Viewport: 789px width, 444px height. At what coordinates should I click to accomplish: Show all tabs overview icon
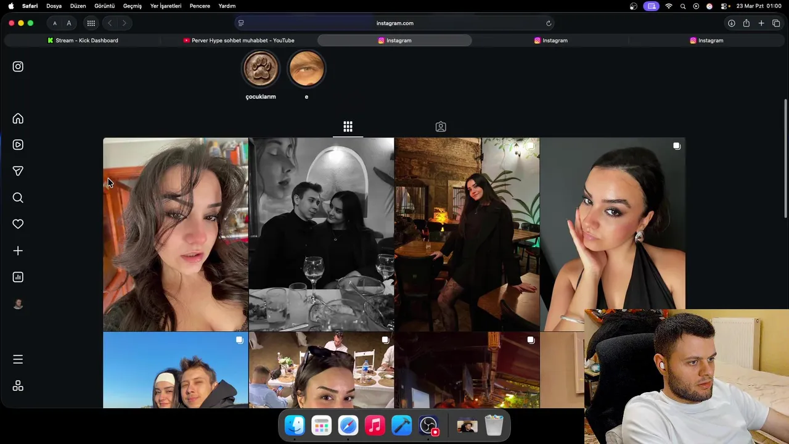point(776,23)
